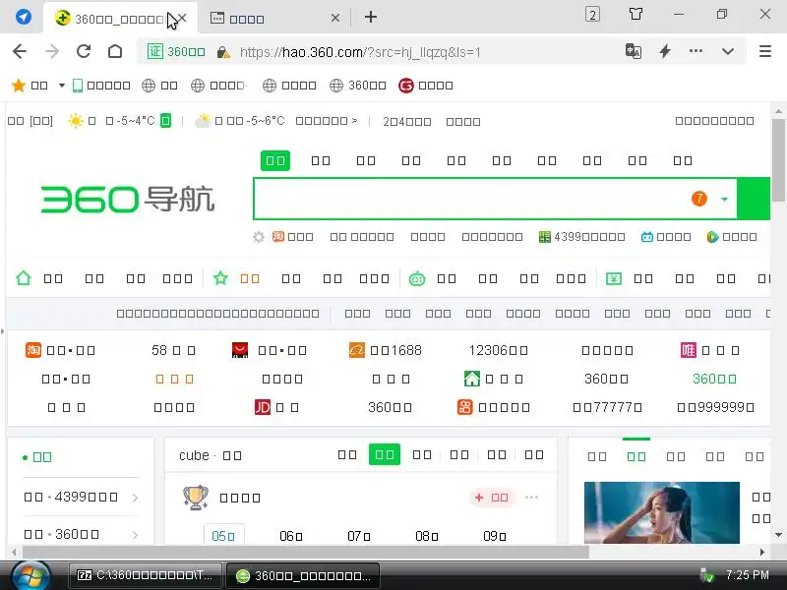Click the orange number 7 badge
The image size is (787, 590).
(699, 199)
